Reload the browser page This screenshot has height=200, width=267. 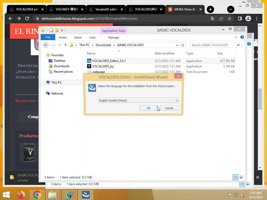(27, 18)
